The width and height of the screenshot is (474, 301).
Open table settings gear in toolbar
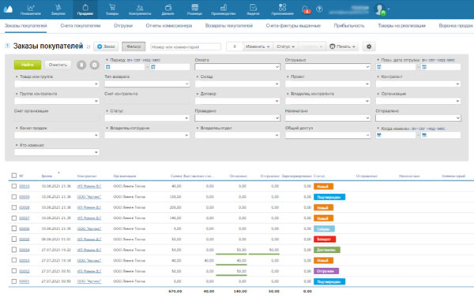[x=369, y=46]
